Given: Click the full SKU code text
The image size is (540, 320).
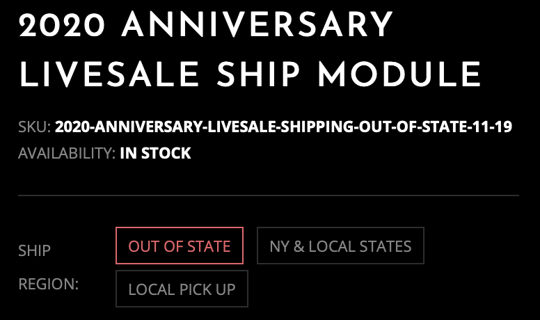Looking at the screenshot, I should pyautogui.click(x=283, y=127).
